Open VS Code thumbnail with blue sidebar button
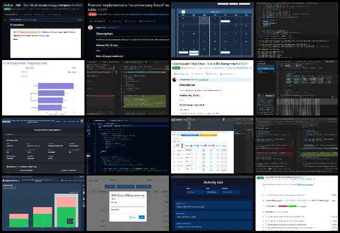 (296, 88)
